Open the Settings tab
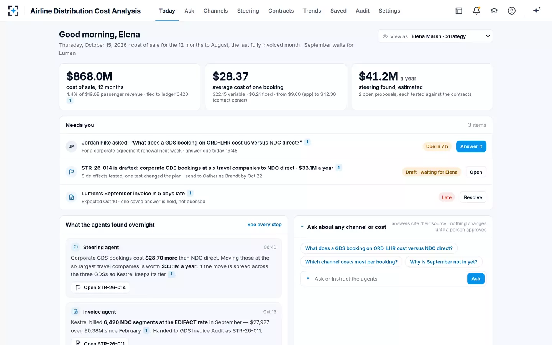 389,11
